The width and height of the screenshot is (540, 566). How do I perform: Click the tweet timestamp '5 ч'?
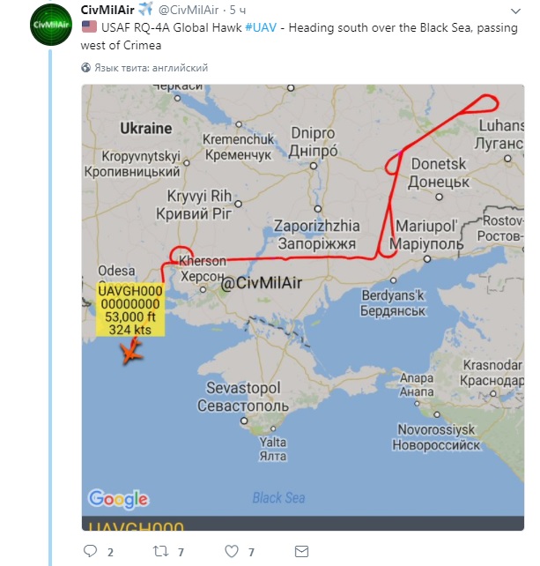238,10
